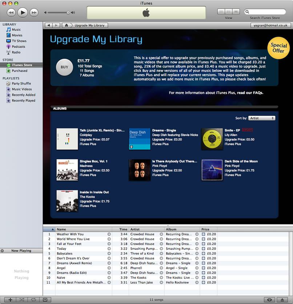Click the arrow beside Pharrell artist
The image size is (293, 304).
tap(161, 268)
